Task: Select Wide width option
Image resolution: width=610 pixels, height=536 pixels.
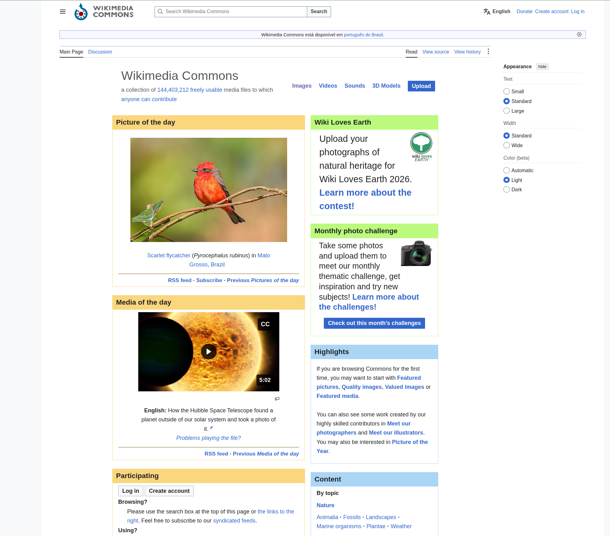Action: [x=507, y=145]
